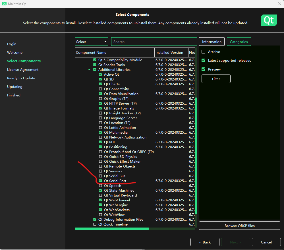The width and height of the screenshot is (284, 250).
Task: Click the Qt logo in header
Action: (x=269, y=20)
